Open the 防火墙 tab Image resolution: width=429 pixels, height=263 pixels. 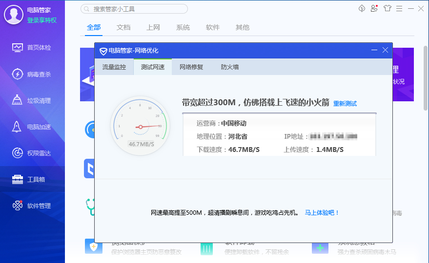230,67
